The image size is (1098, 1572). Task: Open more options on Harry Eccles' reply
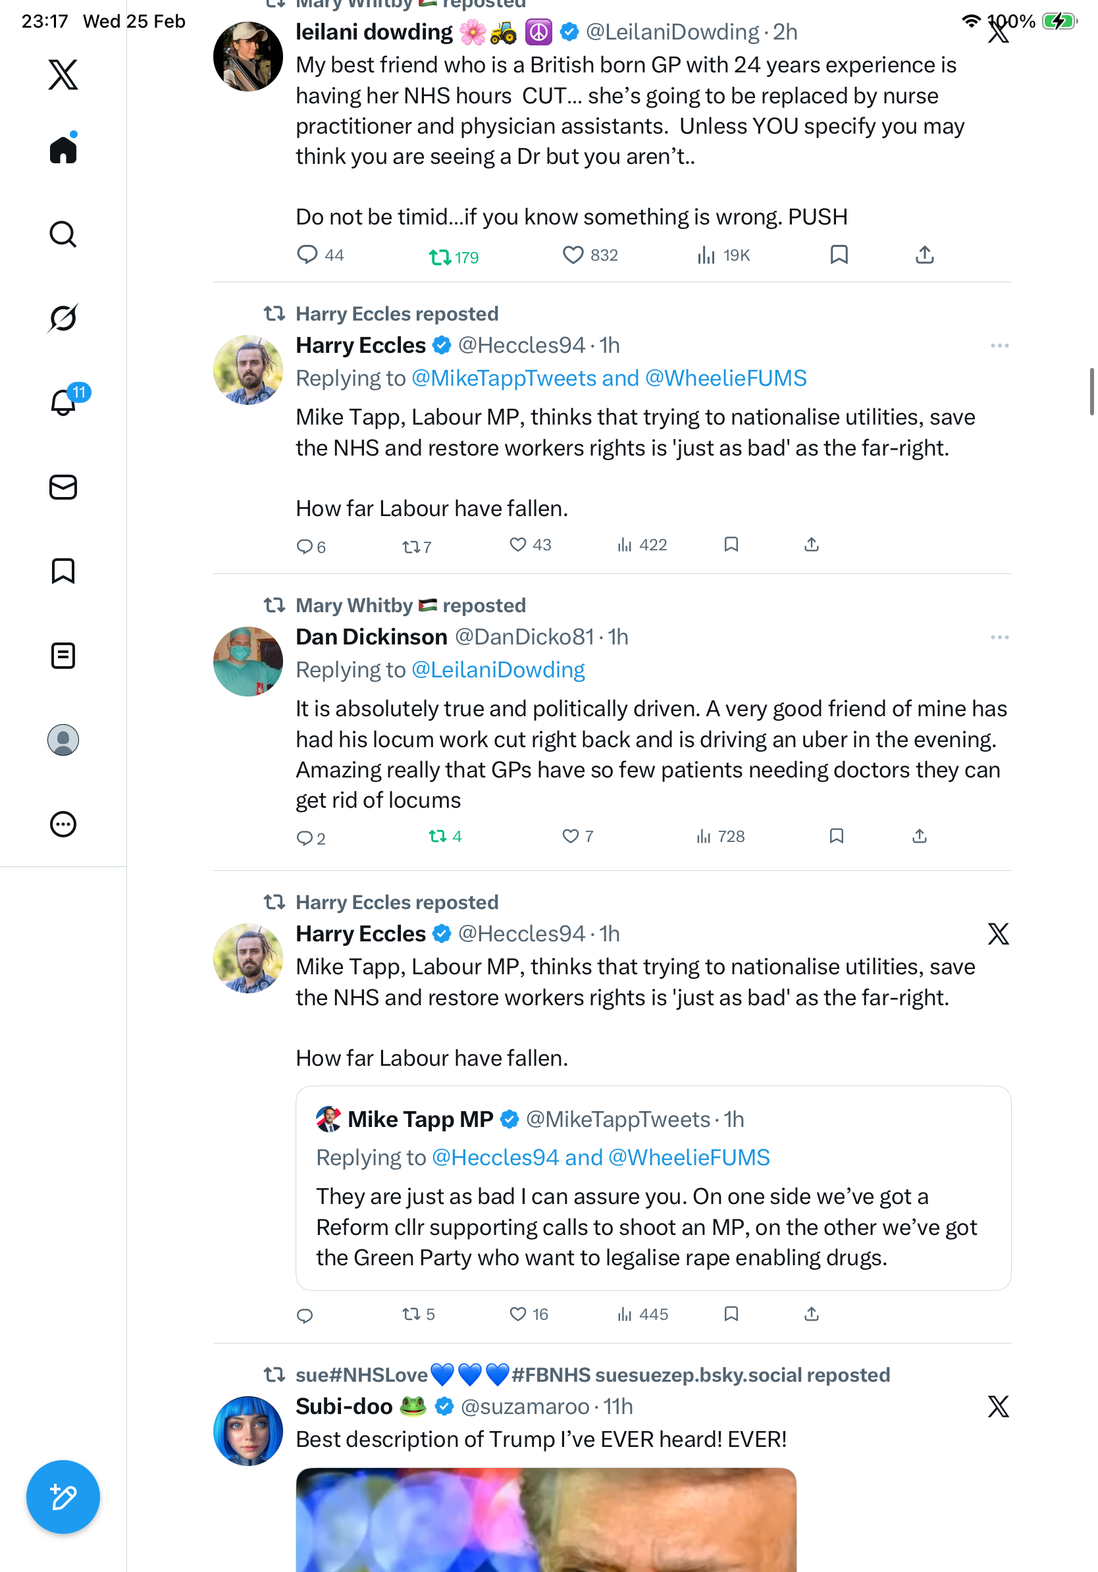999,346
